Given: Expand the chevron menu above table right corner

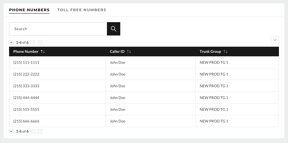Looking at the screenshot, I should pos(275,40).
